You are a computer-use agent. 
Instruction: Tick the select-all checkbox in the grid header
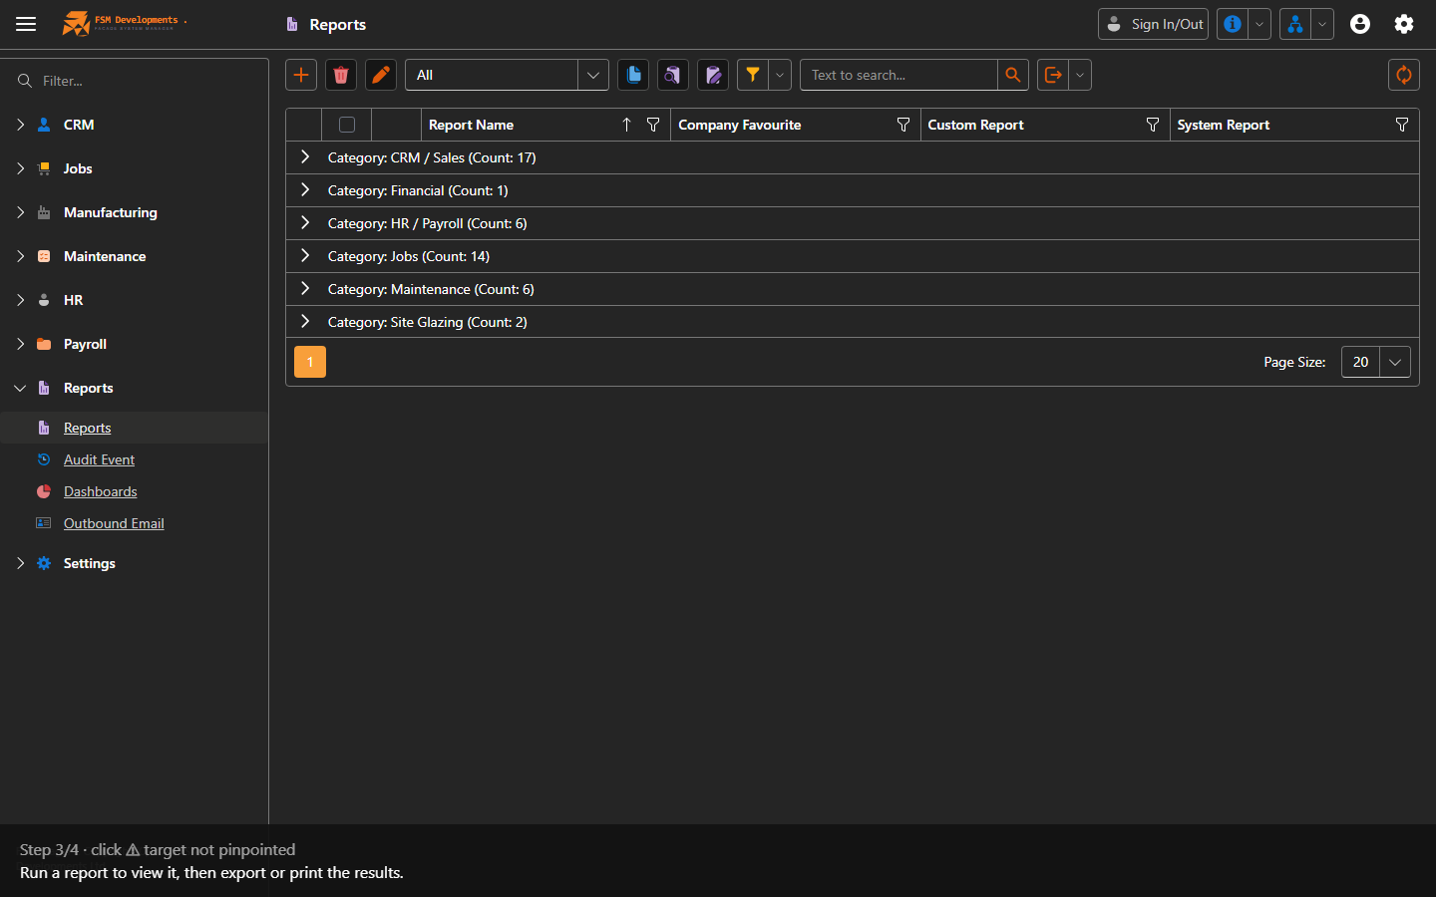(x=347, y=125)
